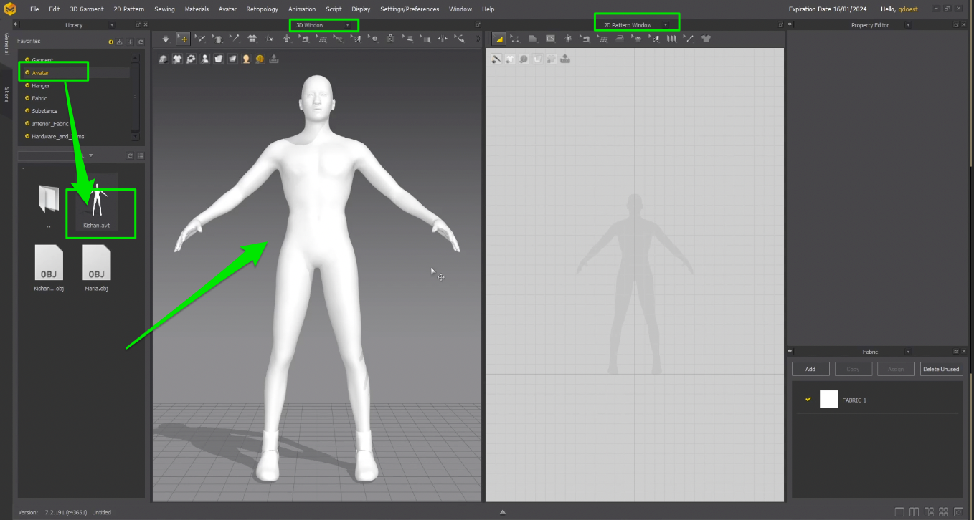Choose the Polygon pattern tool in 2D toolbar

(x=533, y=39)
